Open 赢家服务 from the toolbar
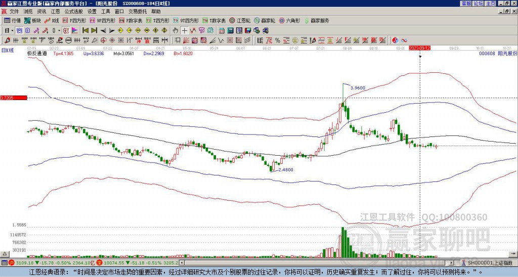518x277 pixels. 317,20
